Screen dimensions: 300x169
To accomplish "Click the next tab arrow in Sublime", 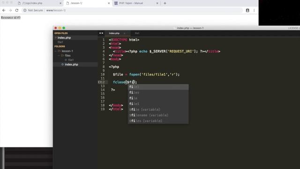I will pos(102,33).
